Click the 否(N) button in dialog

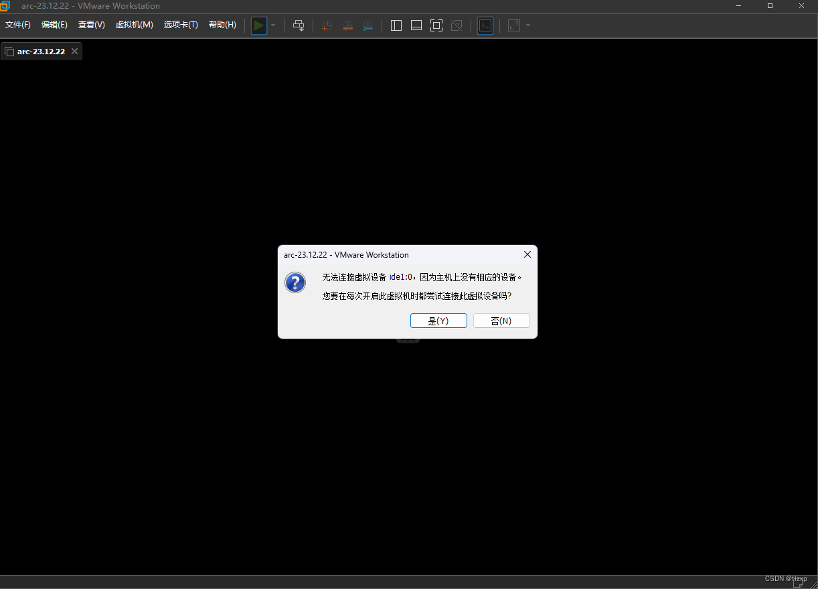[501, 321]
